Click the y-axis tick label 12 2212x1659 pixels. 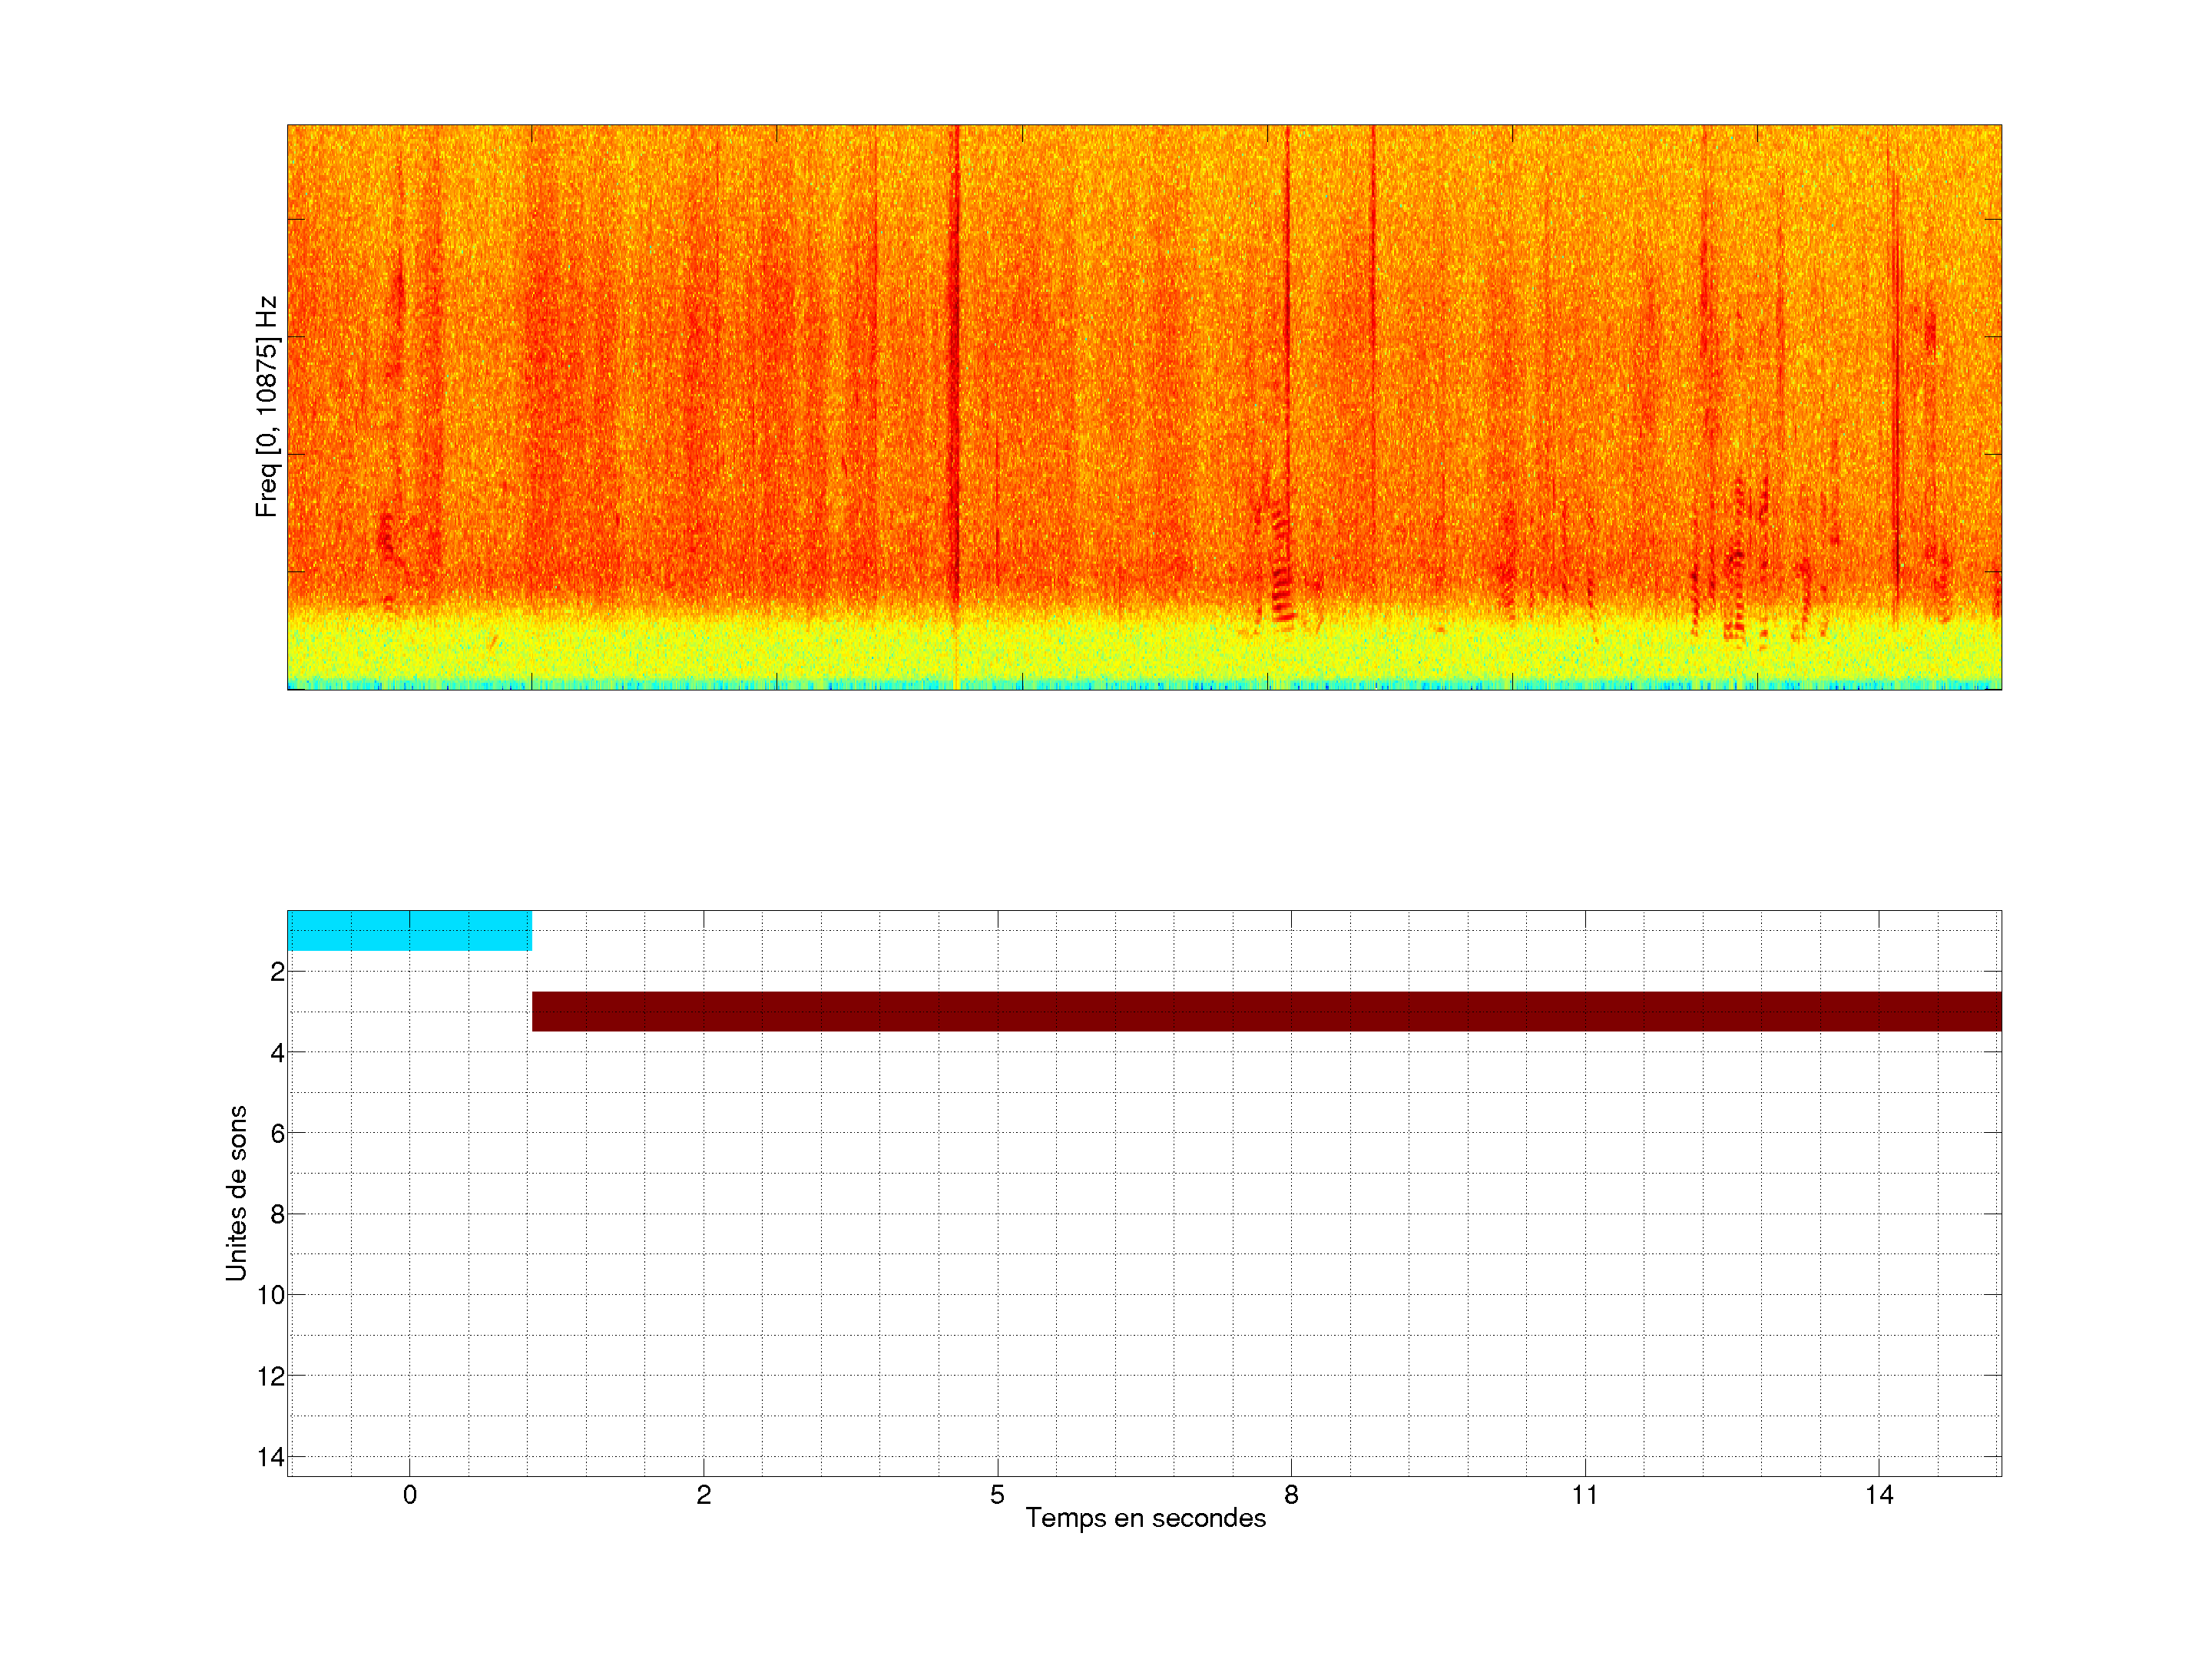(270, 1376)
